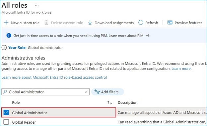This screenshot has width=207, height=126.
Task: Sort roles using the Role column arrows
Action: tap(109, 103)
